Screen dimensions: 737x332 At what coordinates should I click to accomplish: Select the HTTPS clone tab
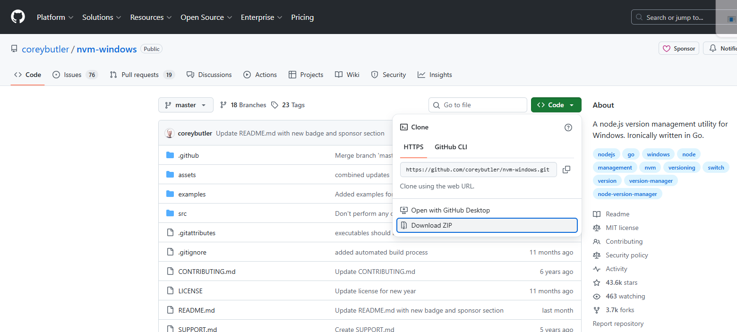click(413, 147)
